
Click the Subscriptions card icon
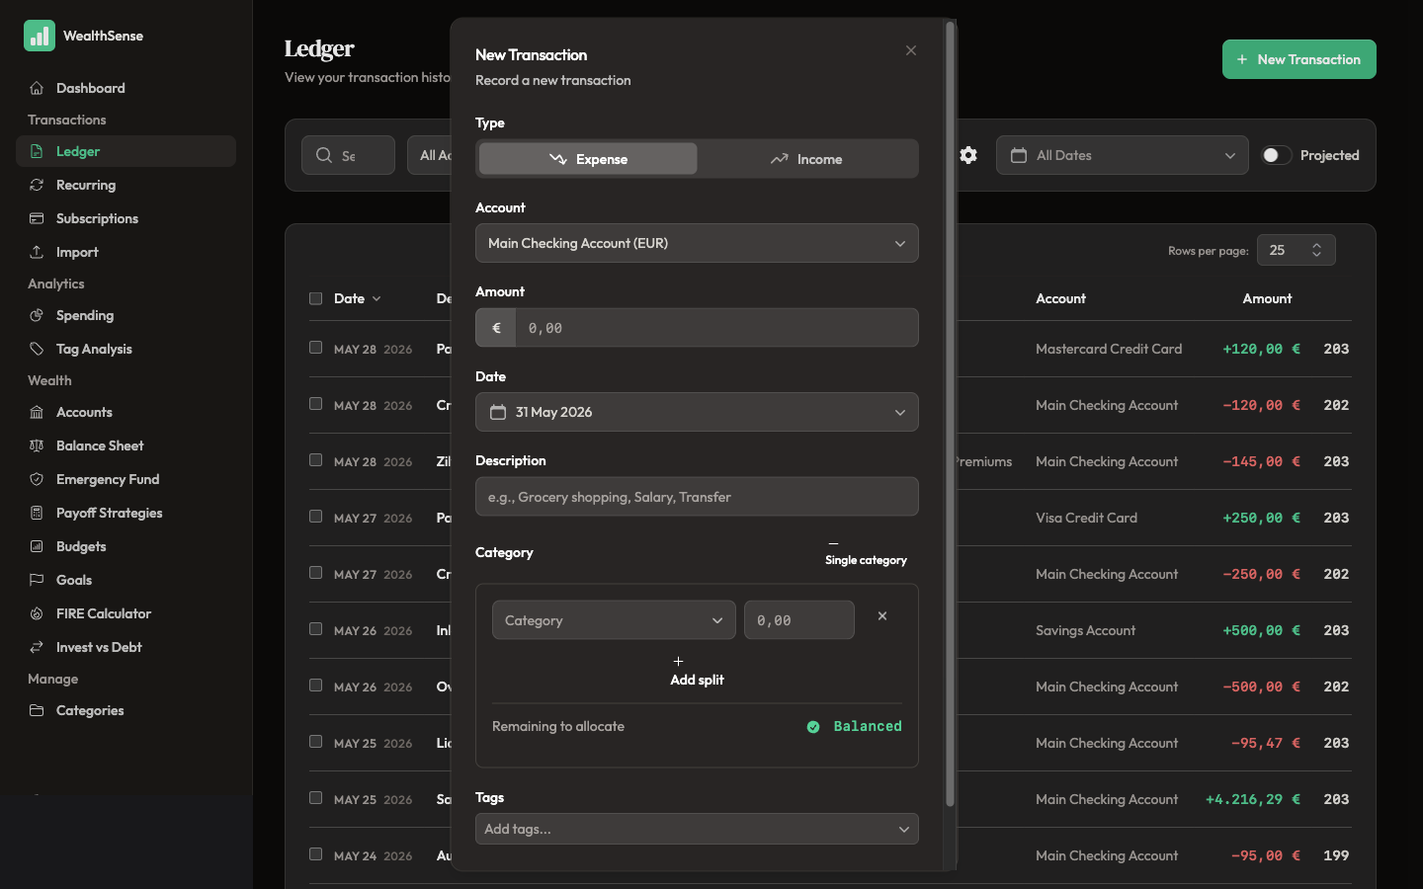(37, 218)
